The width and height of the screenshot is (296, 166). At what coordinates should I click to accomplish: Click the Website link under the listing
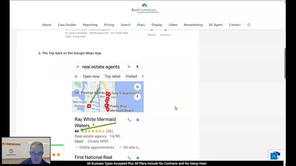point(151,35)
